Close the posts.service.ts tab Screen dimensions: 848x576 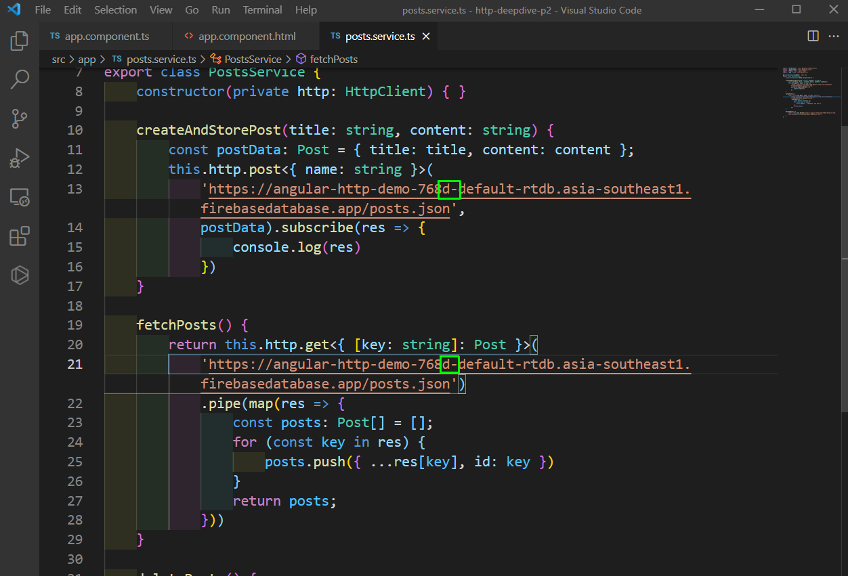click(x=426, y=37)
